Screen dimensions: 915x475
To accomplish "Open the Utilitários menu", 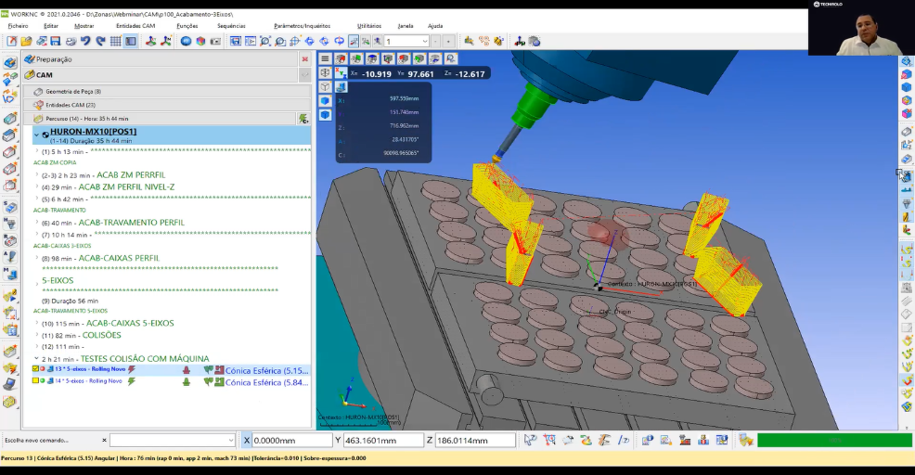I will tap(368, 26).
